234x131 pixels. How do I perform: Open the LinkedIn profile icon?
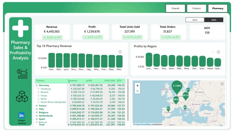pos(21,115)
